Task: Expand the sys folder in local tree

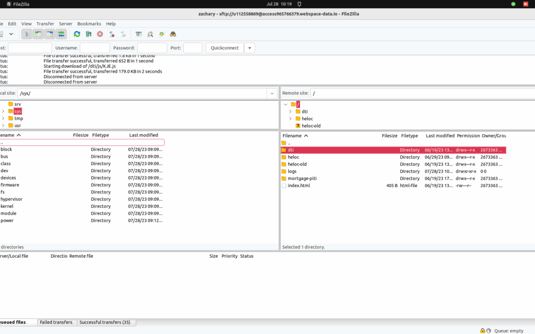Action: (x=3, y=111)
